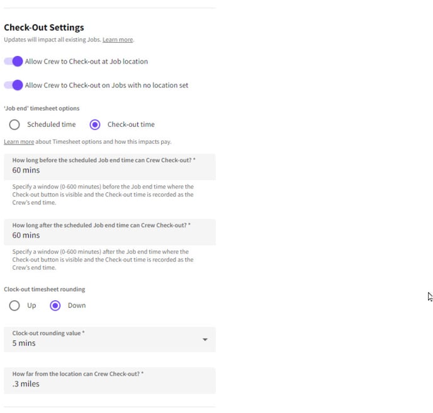Open Learn more link about Timesheet options
The image size is (433, 413).
pyautogui.click(x=19, y=142)
